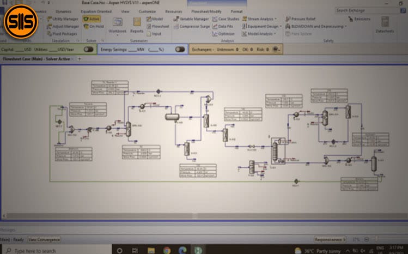Set the solver to Active
This screenshot has height=254, width=408.
click(x=92, y=19)
